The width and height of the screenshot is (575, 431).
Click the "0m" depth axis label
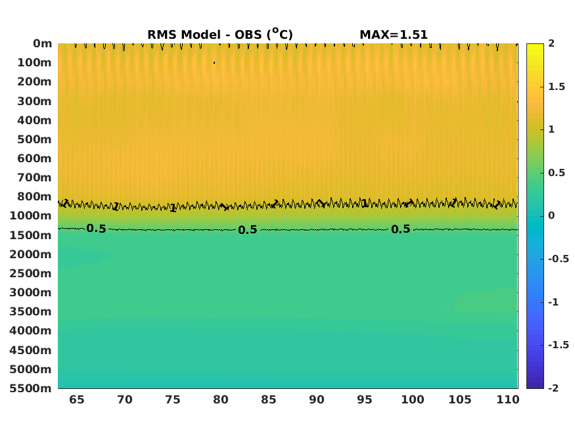(x=43, y=43)
